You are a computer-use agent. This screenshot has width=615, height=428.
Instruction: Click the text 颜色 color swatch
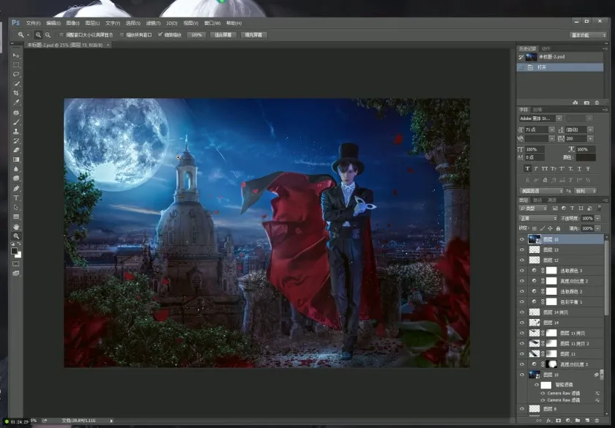click(x=586, y=157)
